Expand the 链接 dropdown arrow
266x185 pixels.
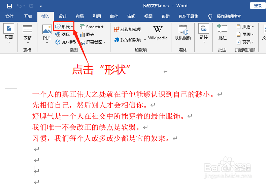pyautogui.click(x=204, y=42)
